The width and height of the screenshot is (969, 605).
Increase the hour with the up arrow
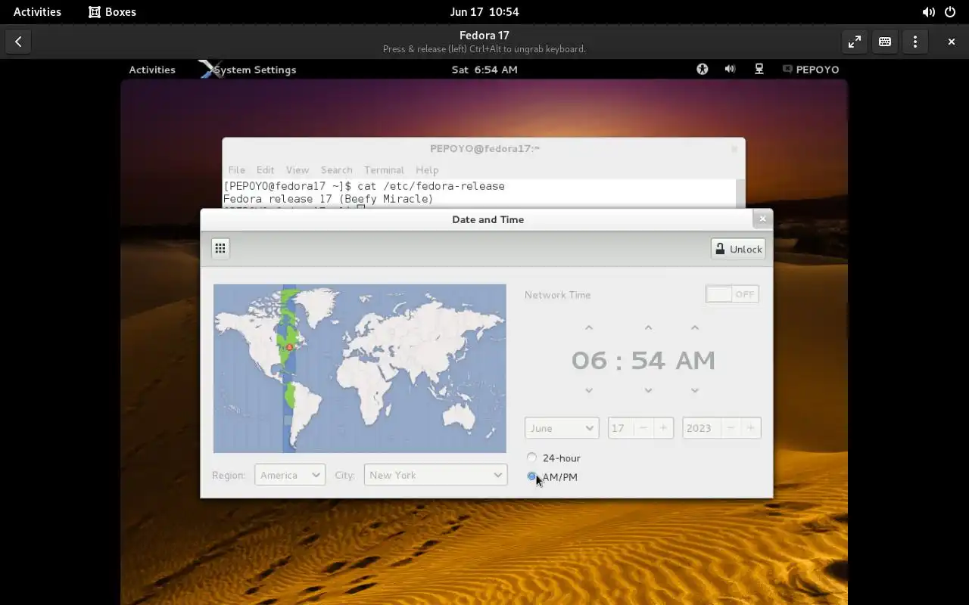click(x=589, y=327)
